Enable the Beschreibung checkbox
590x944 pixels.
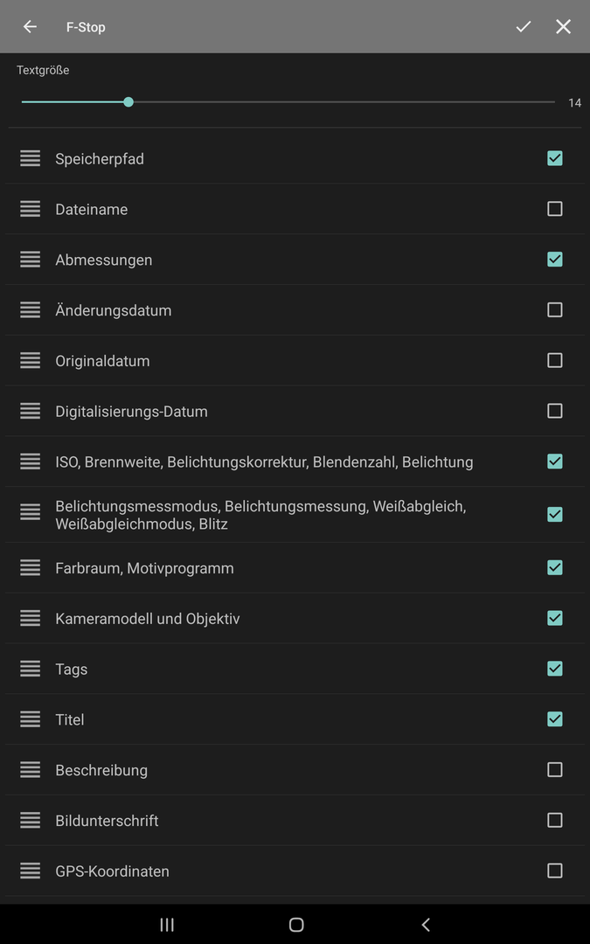[554, 770]
